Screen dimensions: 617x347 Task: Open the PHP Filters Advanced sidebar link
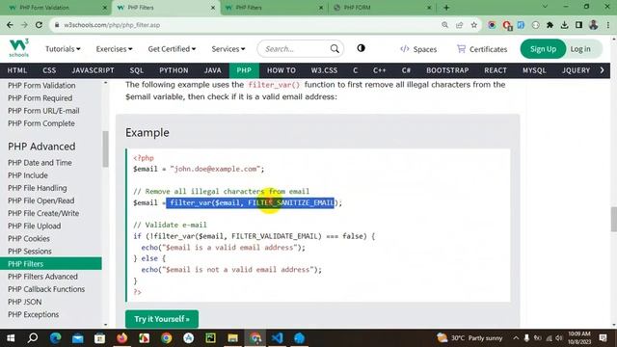tap(42, 277)
